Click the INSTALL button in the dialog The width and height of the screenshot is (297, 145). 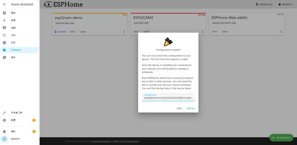[x=191, y=109]
